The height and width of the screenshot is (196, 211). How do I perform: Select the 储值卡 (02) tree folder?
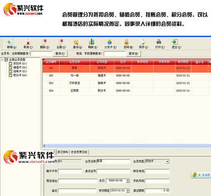[18, 67]
